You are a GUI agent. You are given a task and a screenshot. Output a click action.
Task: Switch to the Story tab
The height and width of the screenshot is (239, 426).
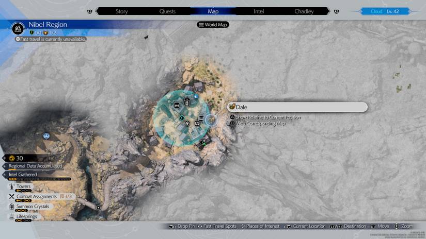click(x=122, y=11)
